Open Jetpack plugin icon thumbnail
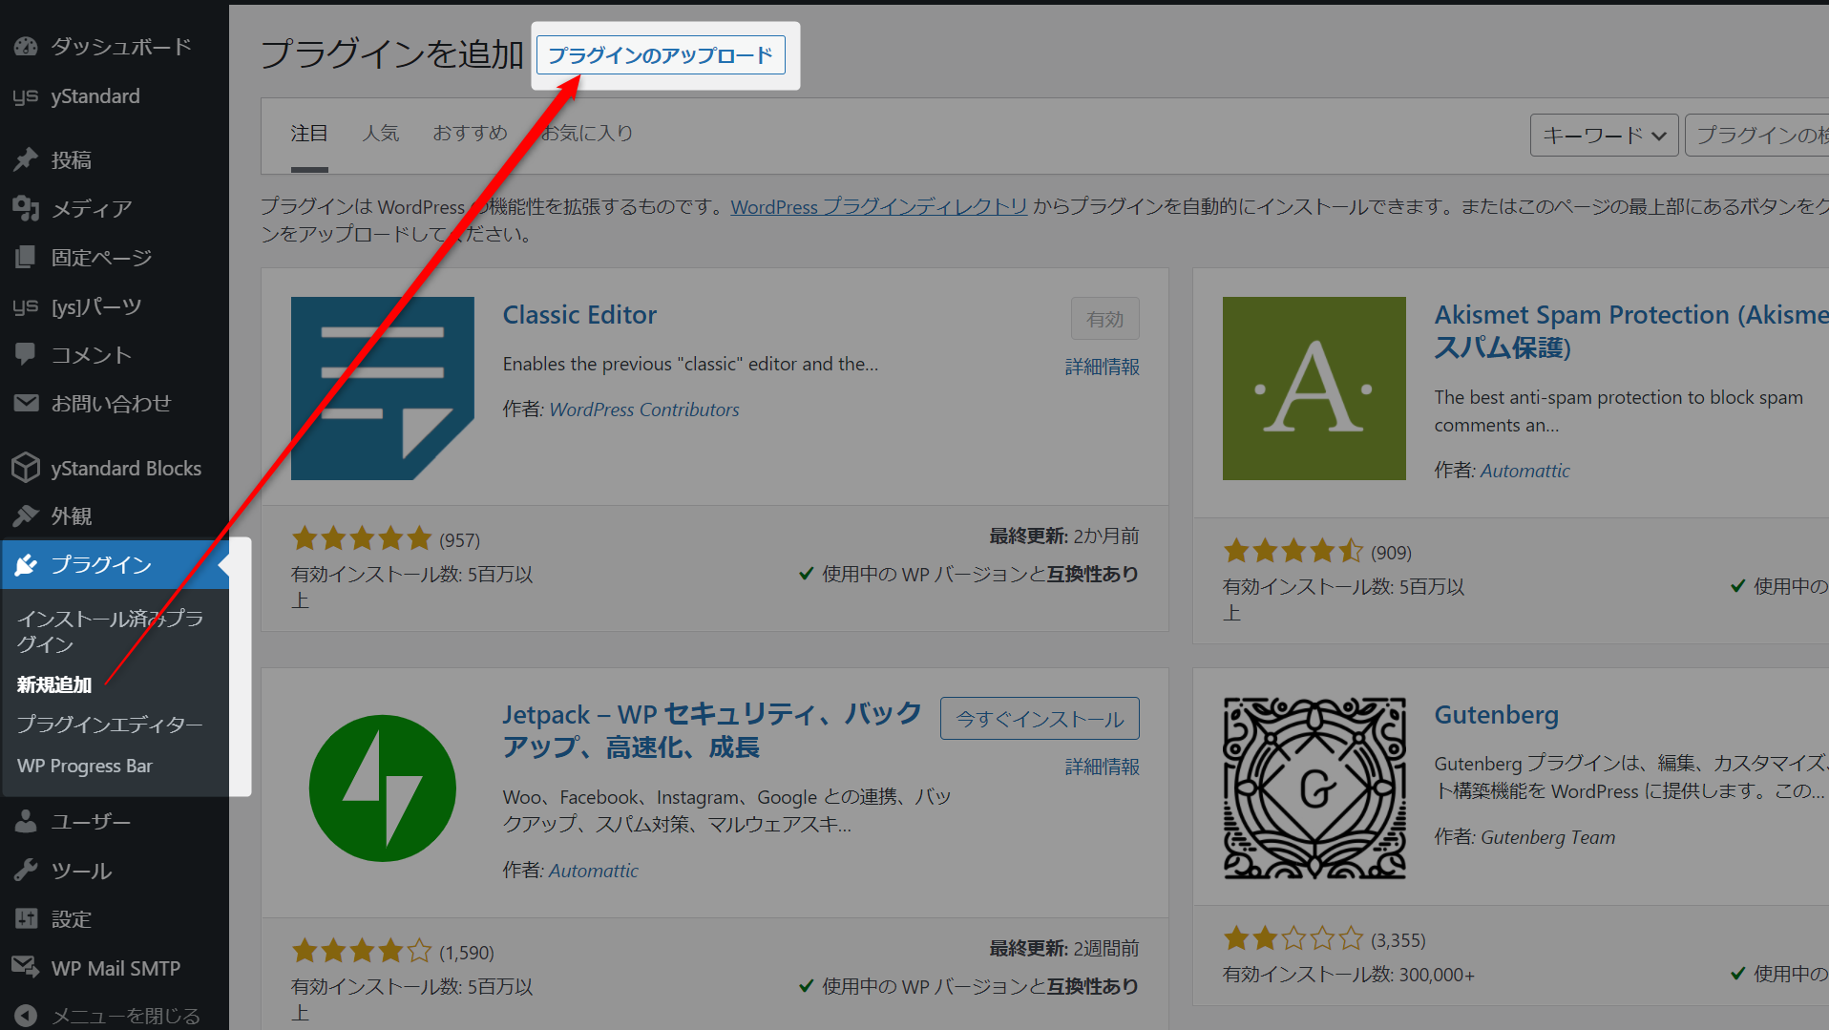 tap(383, 788)
